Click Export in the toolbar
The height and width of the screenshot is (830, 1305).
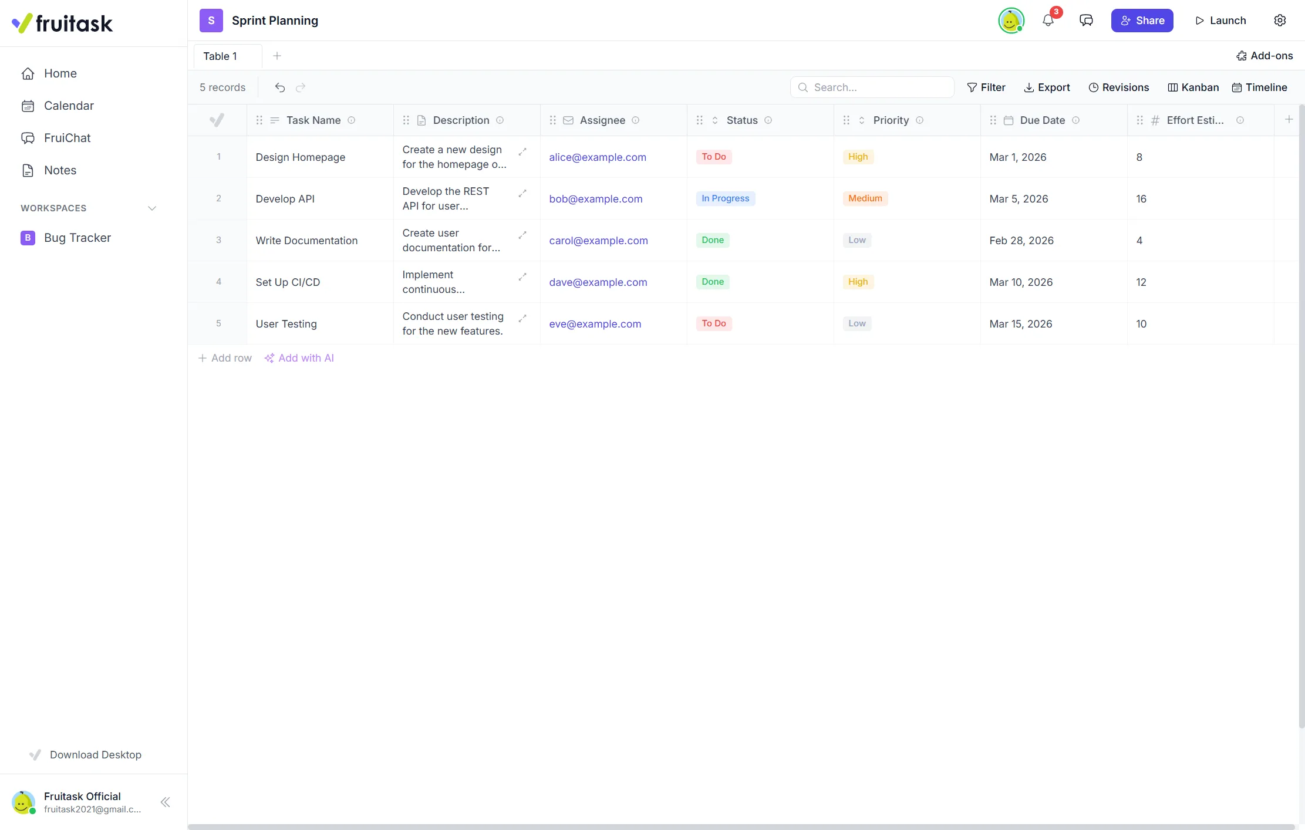pyautogui.click(x=1047, y=87)
